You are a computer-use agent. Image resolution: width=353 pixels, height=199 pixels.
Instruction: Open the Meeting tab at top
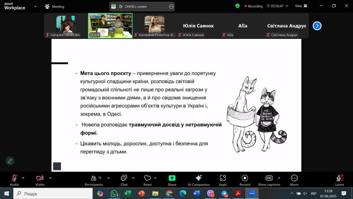pyautogui.click(x=55, y=6)
